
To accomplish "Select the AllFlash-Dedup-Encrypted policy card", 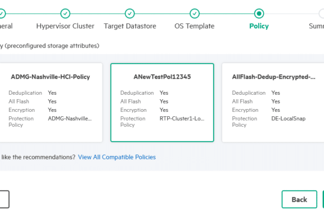I will point(273,102).
